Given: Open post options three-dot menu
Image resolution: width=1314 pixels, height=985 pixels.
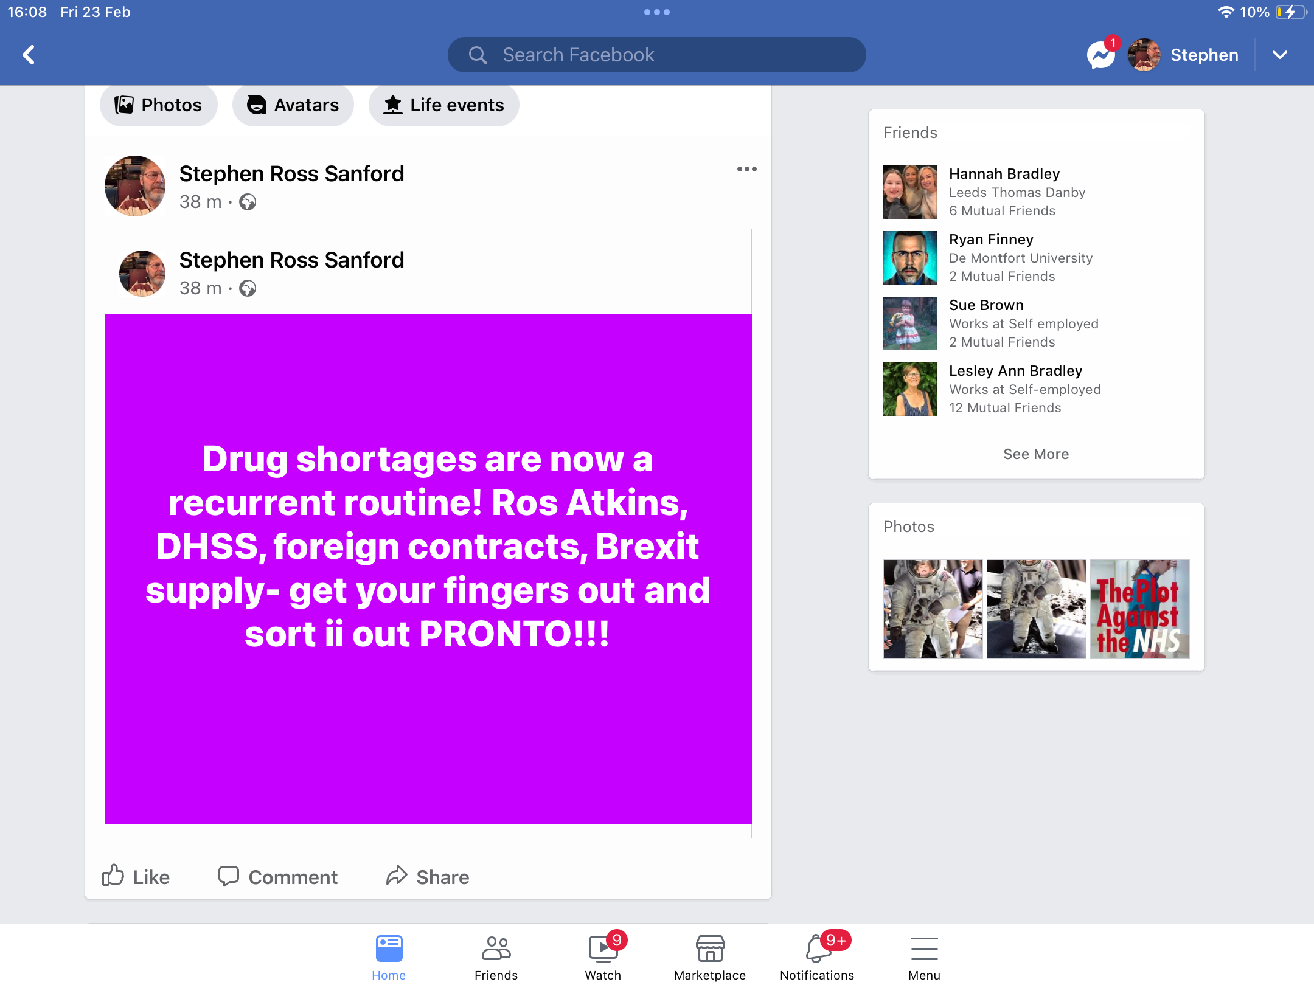Looking at the screenshot, I should [746, 169].
